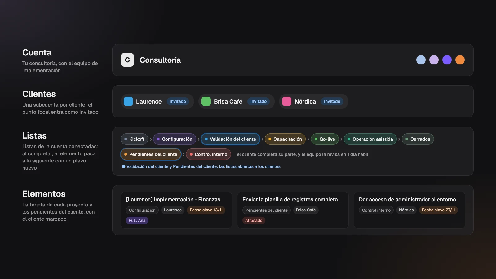Click the Fecha clave 13/11 tag
This screenshot has height=279, width=496.
(x=206, y=210)
